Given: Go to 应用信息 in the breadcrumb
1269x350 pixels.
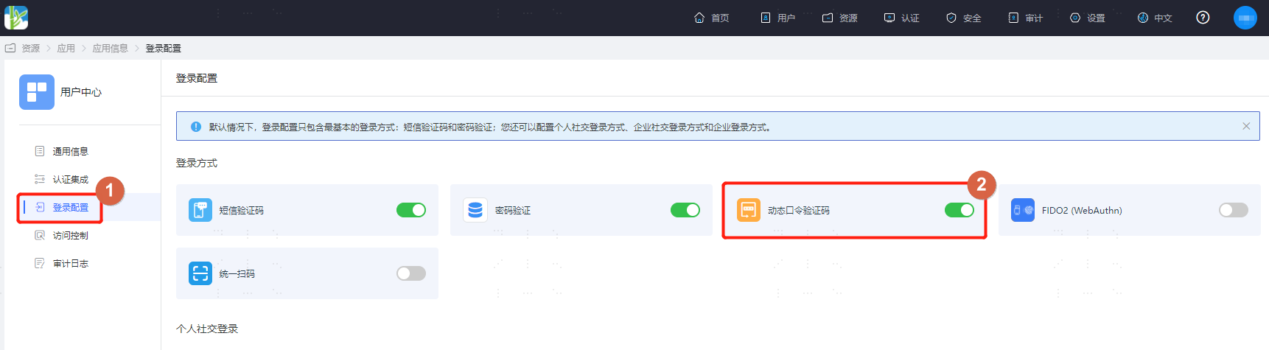Looking at the screenshot, I should tap(111, 48).
